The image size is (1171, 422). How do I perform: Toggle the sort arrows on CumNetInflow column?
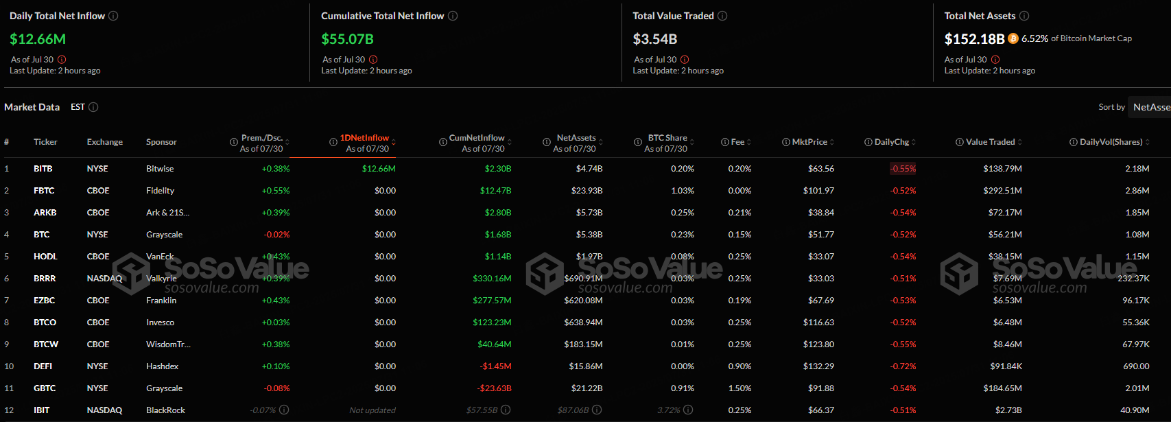click(509, 142)
